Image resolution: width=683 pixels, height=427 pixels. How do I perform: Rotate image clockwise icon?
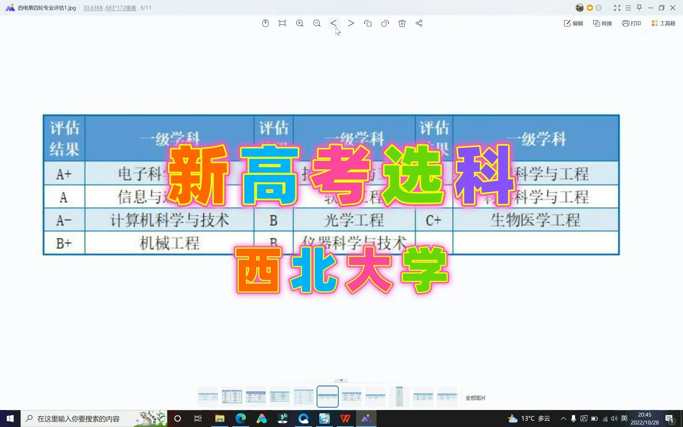[x=385, y=23]
